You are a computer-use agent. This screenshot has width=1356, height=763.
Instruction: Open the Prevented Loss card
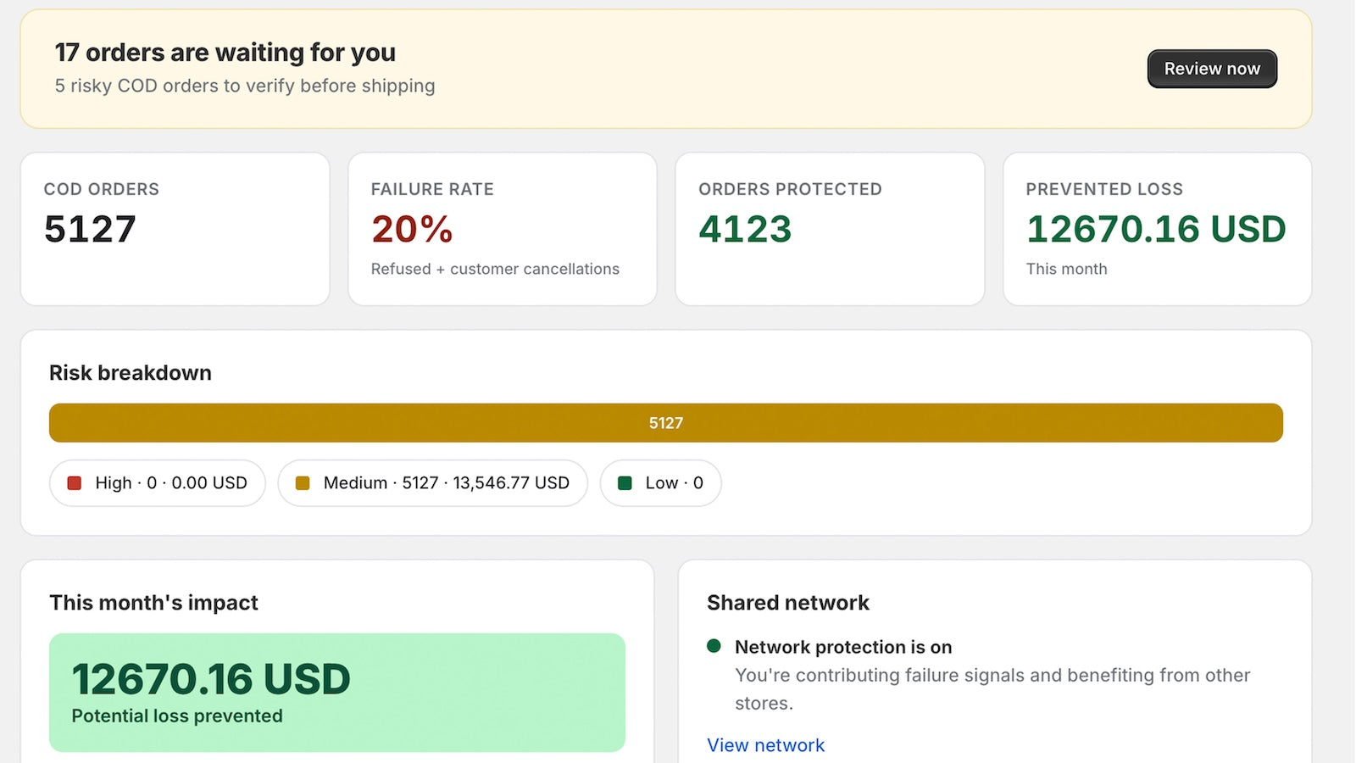[1158, 229]
